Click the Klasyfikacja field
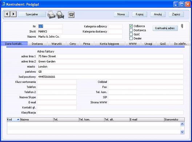This screenshot has height=142, width=192. coord(110,113)
